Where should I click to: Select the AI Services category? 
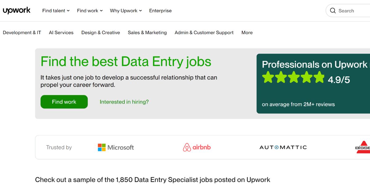click(x=61, y=32)
